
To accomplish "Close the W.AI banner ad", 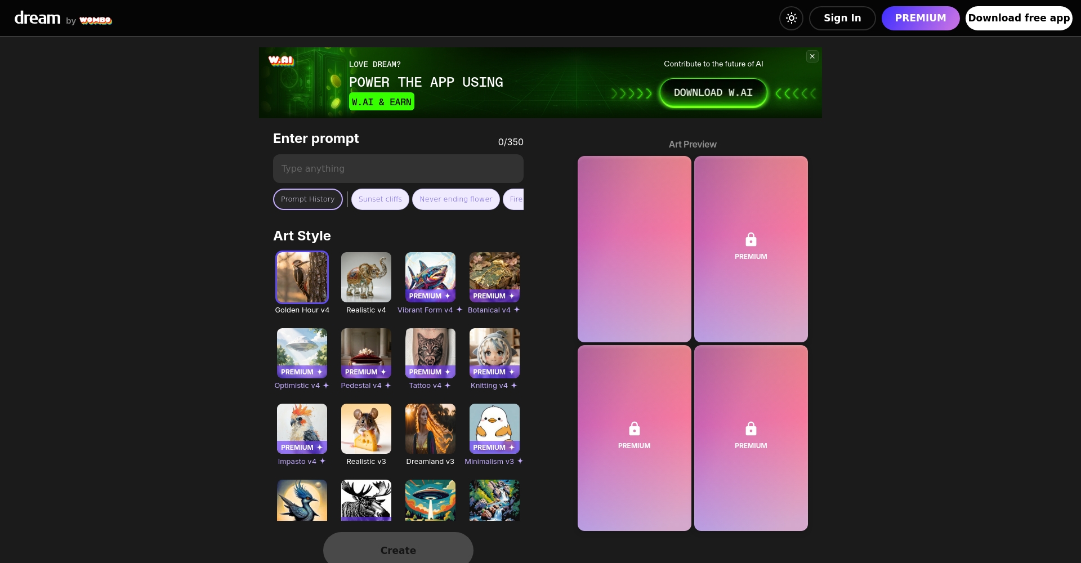I will tap(812, 56).
